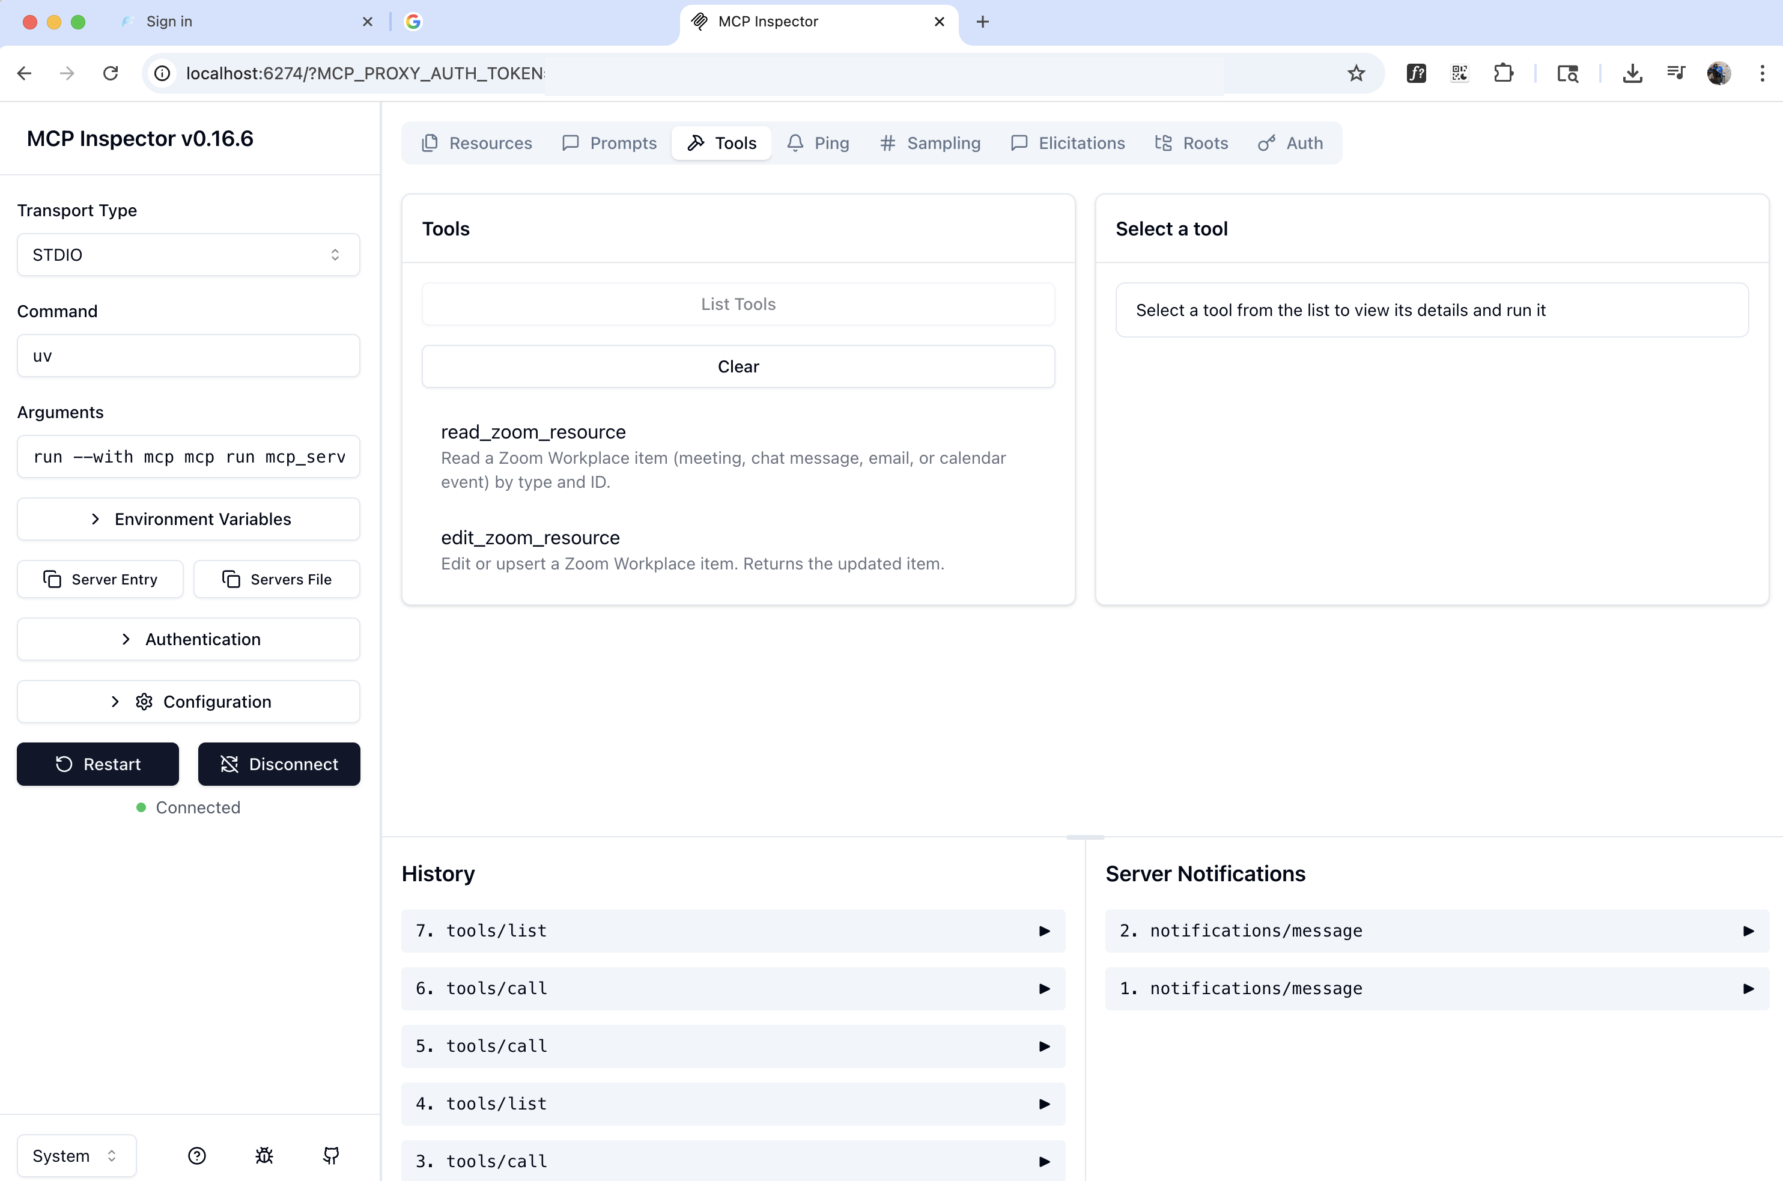The image size is (1783, 1181).
Task: Close the MCP Inspector browser tab
Action: (x=940, y=22)
